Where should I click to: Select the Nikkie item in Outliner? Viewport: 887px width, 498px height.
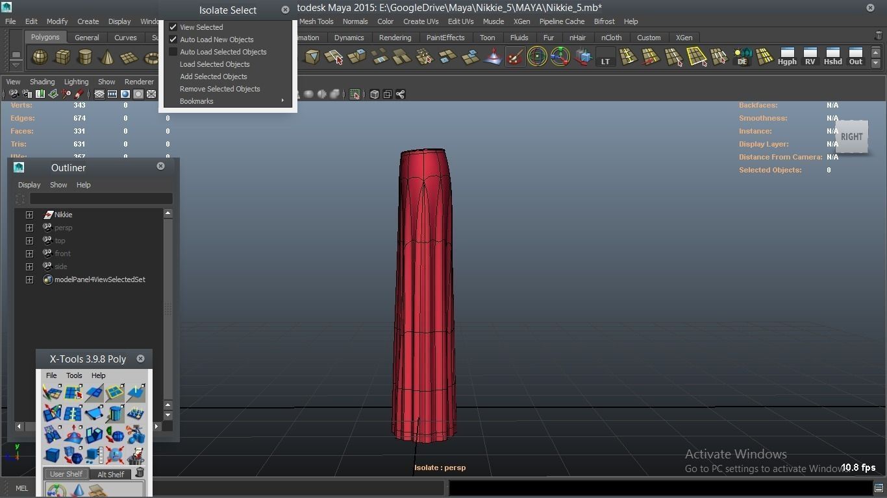coord(64,215)
